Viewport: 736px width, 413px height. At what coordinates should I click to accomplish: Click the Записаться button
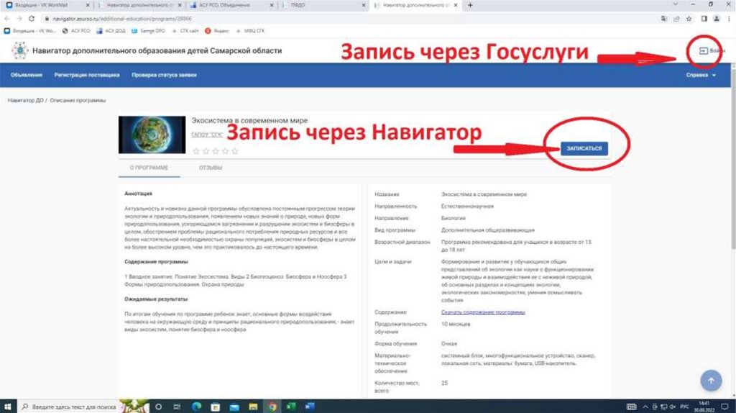click(584, 148)
